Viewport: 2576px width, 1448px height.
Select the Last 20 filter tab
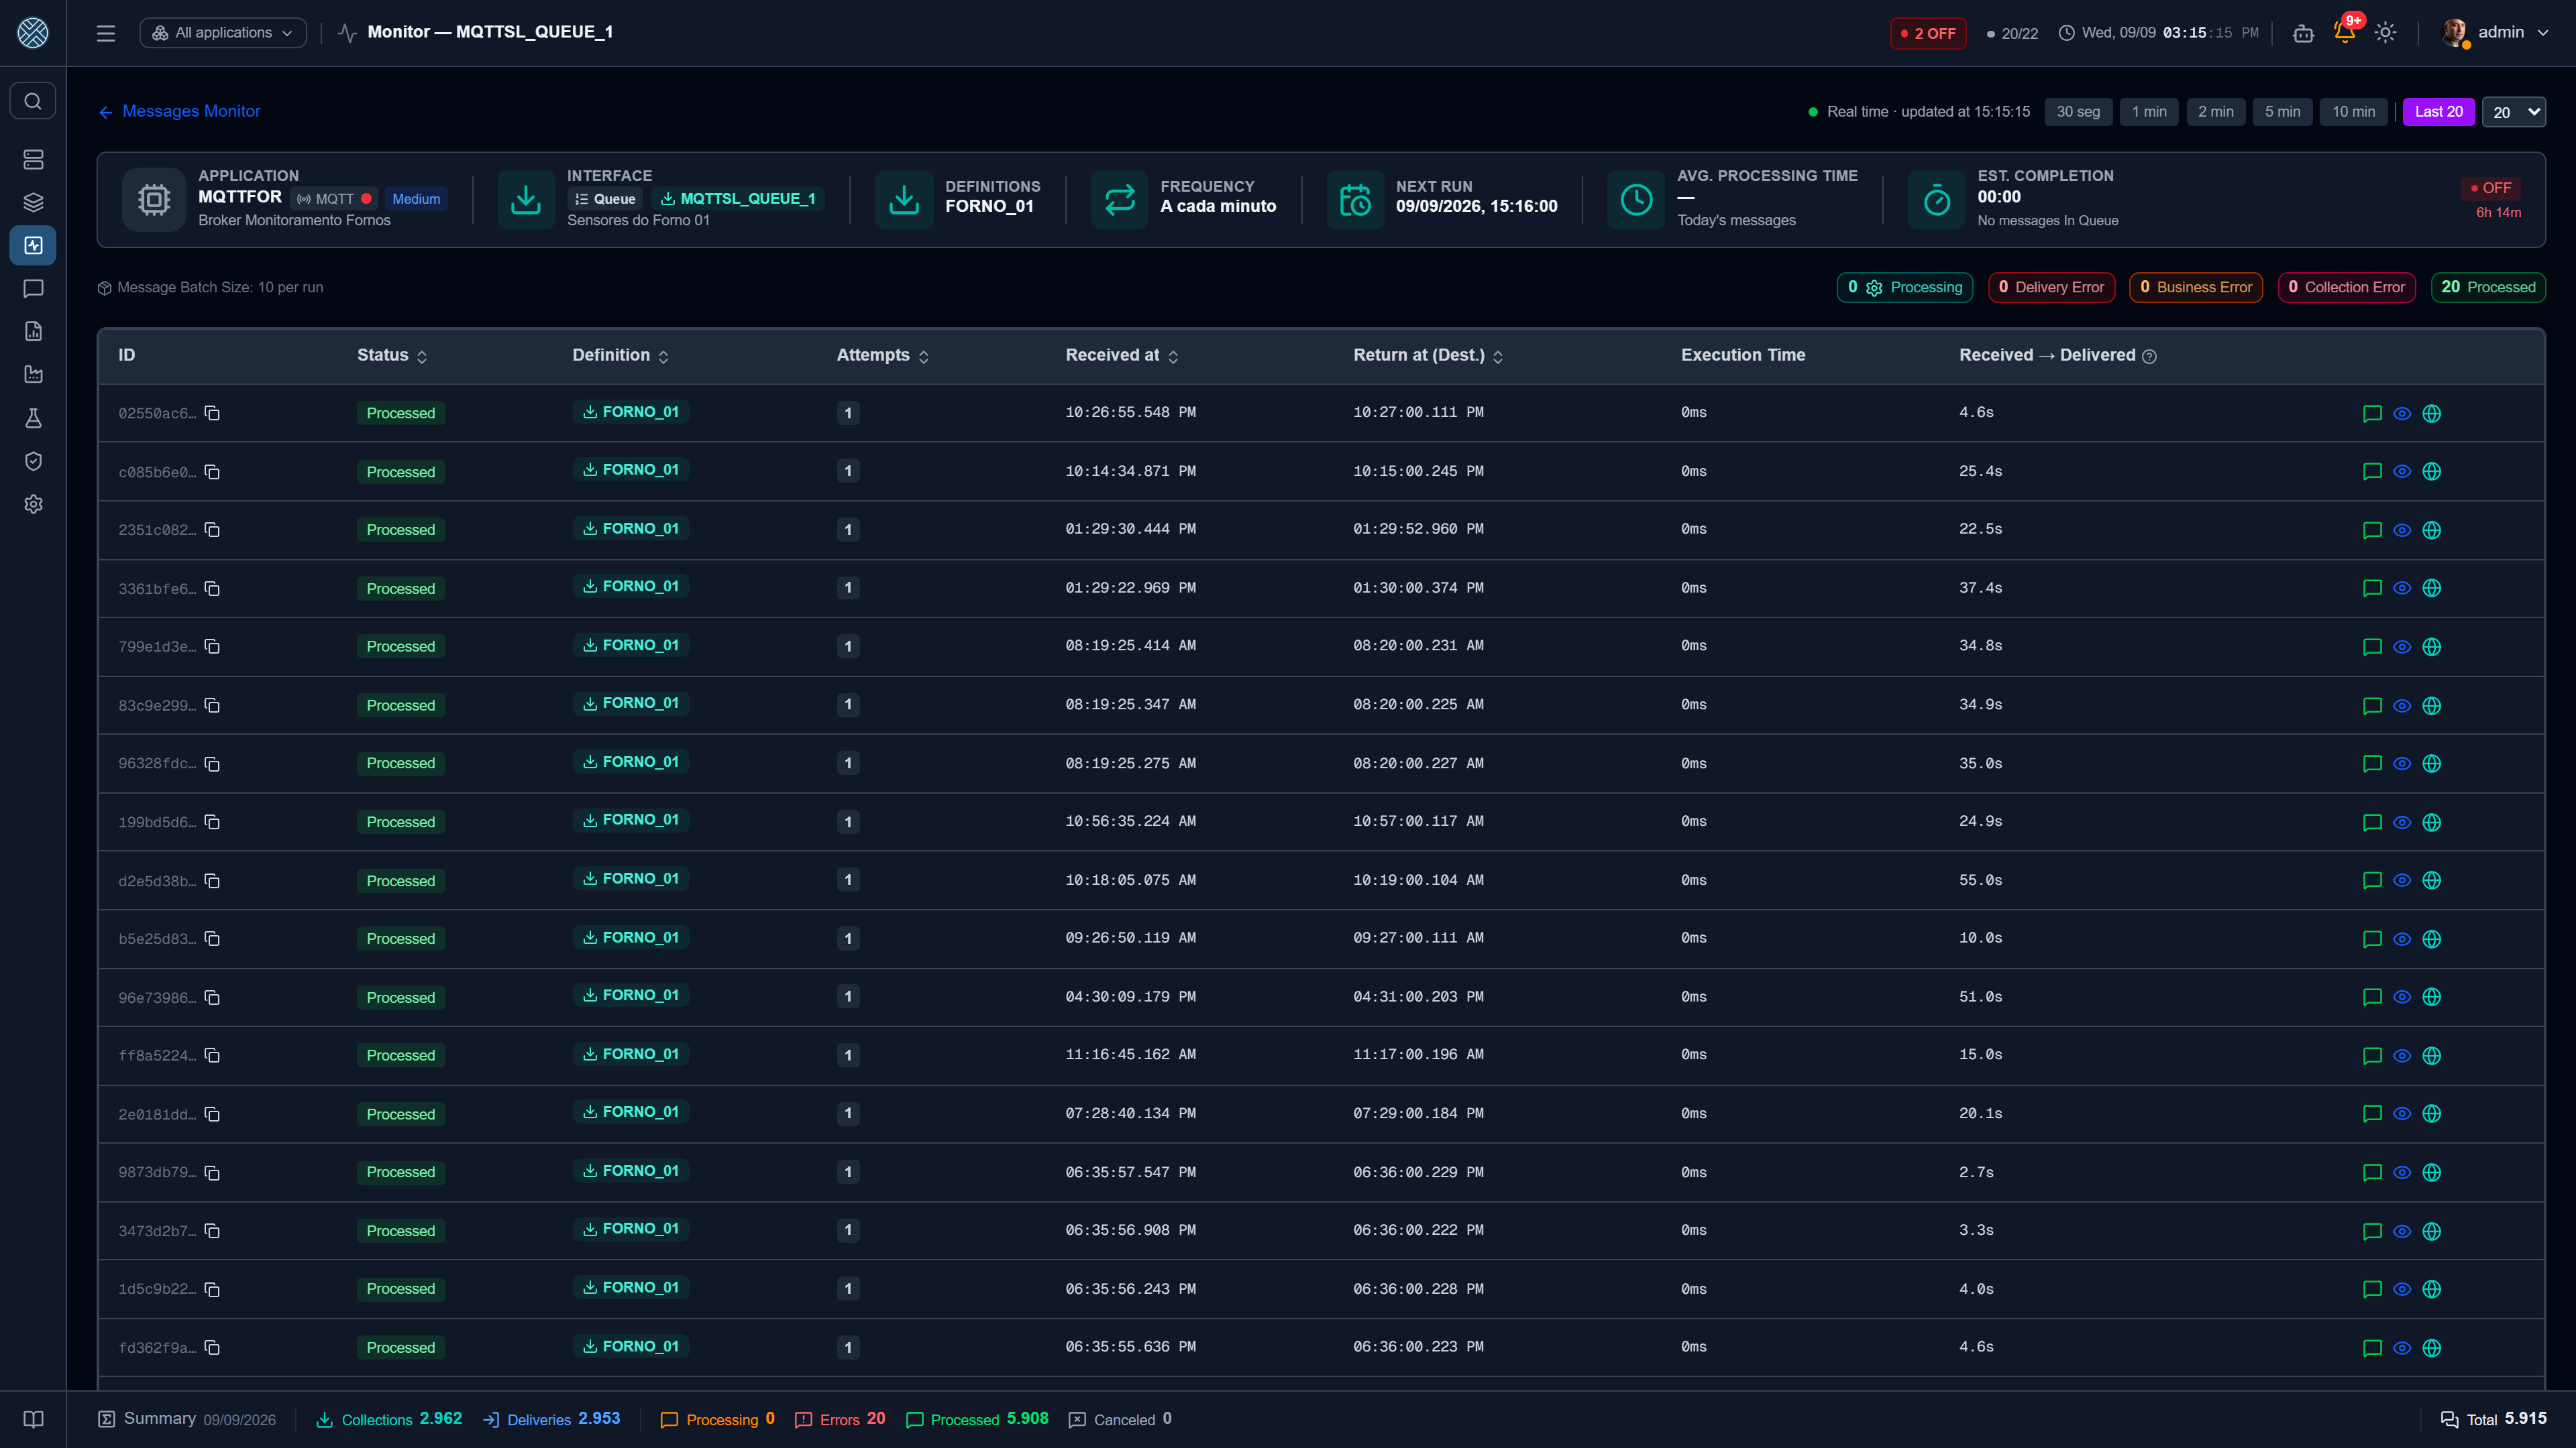tap(2438, 112)
